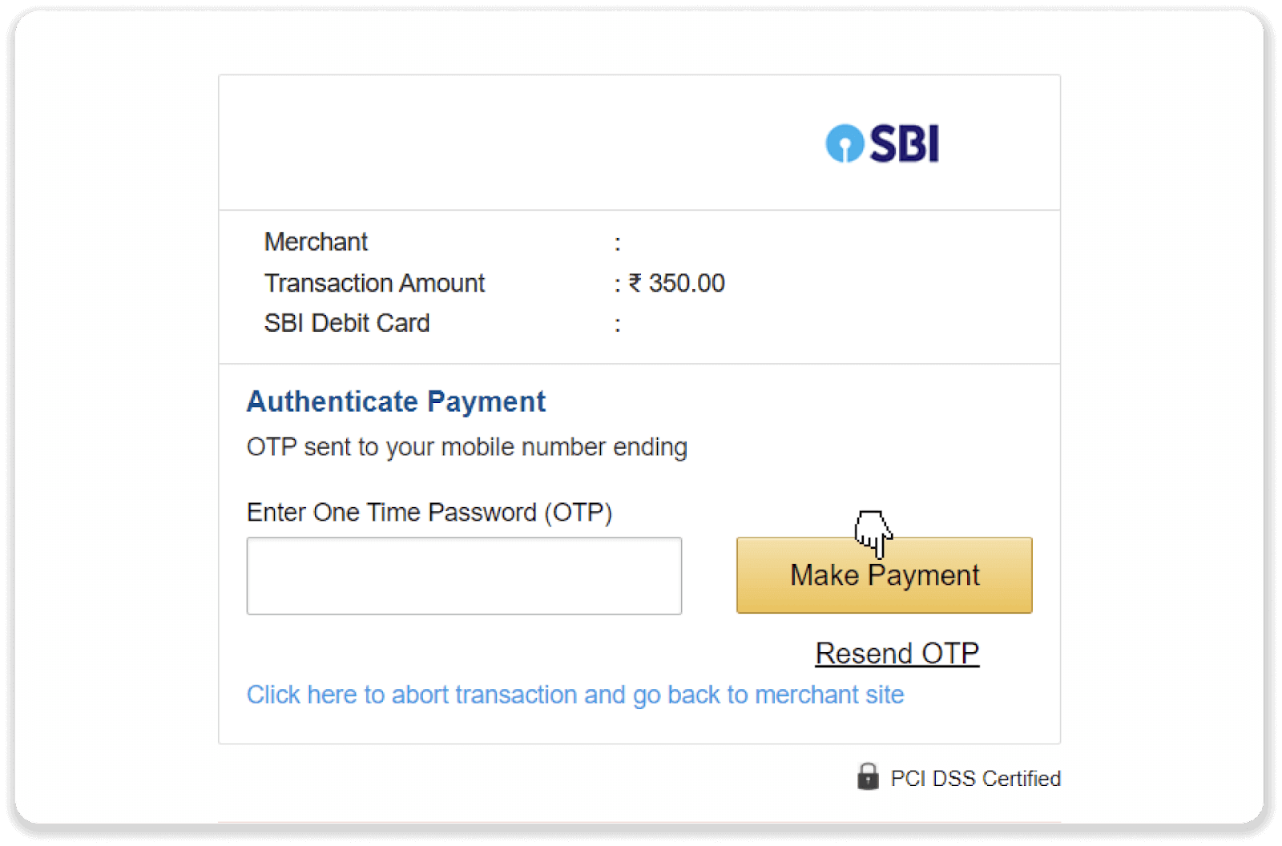
Task: Click the padlock security icon
Action: coord(868,777)
